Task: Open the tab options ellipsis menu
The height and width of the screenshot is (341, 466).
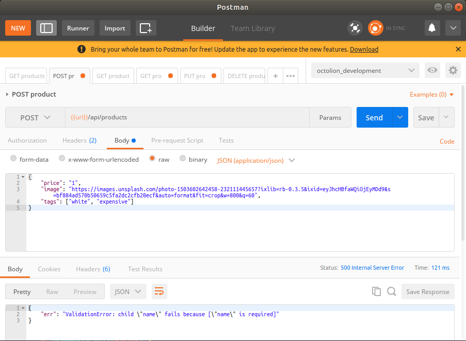Action: click(291, 76)
